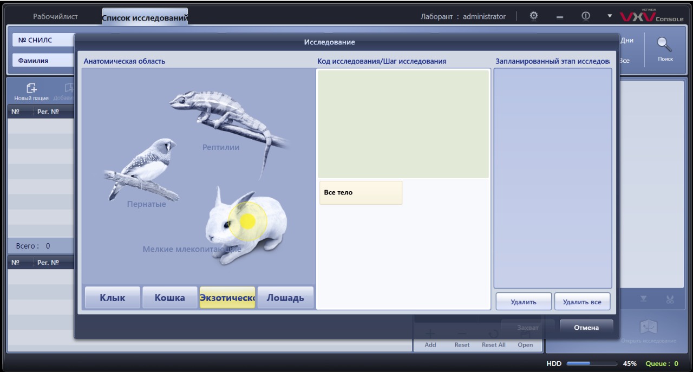This screenshot has height=372, width=693.
Task: Open settings with the gear icon
Action: 533,16
